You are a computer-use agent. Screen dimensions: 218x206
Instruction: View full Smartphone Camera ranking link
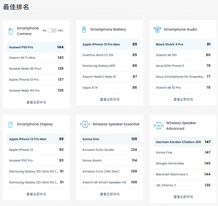[x=36, y=102]
